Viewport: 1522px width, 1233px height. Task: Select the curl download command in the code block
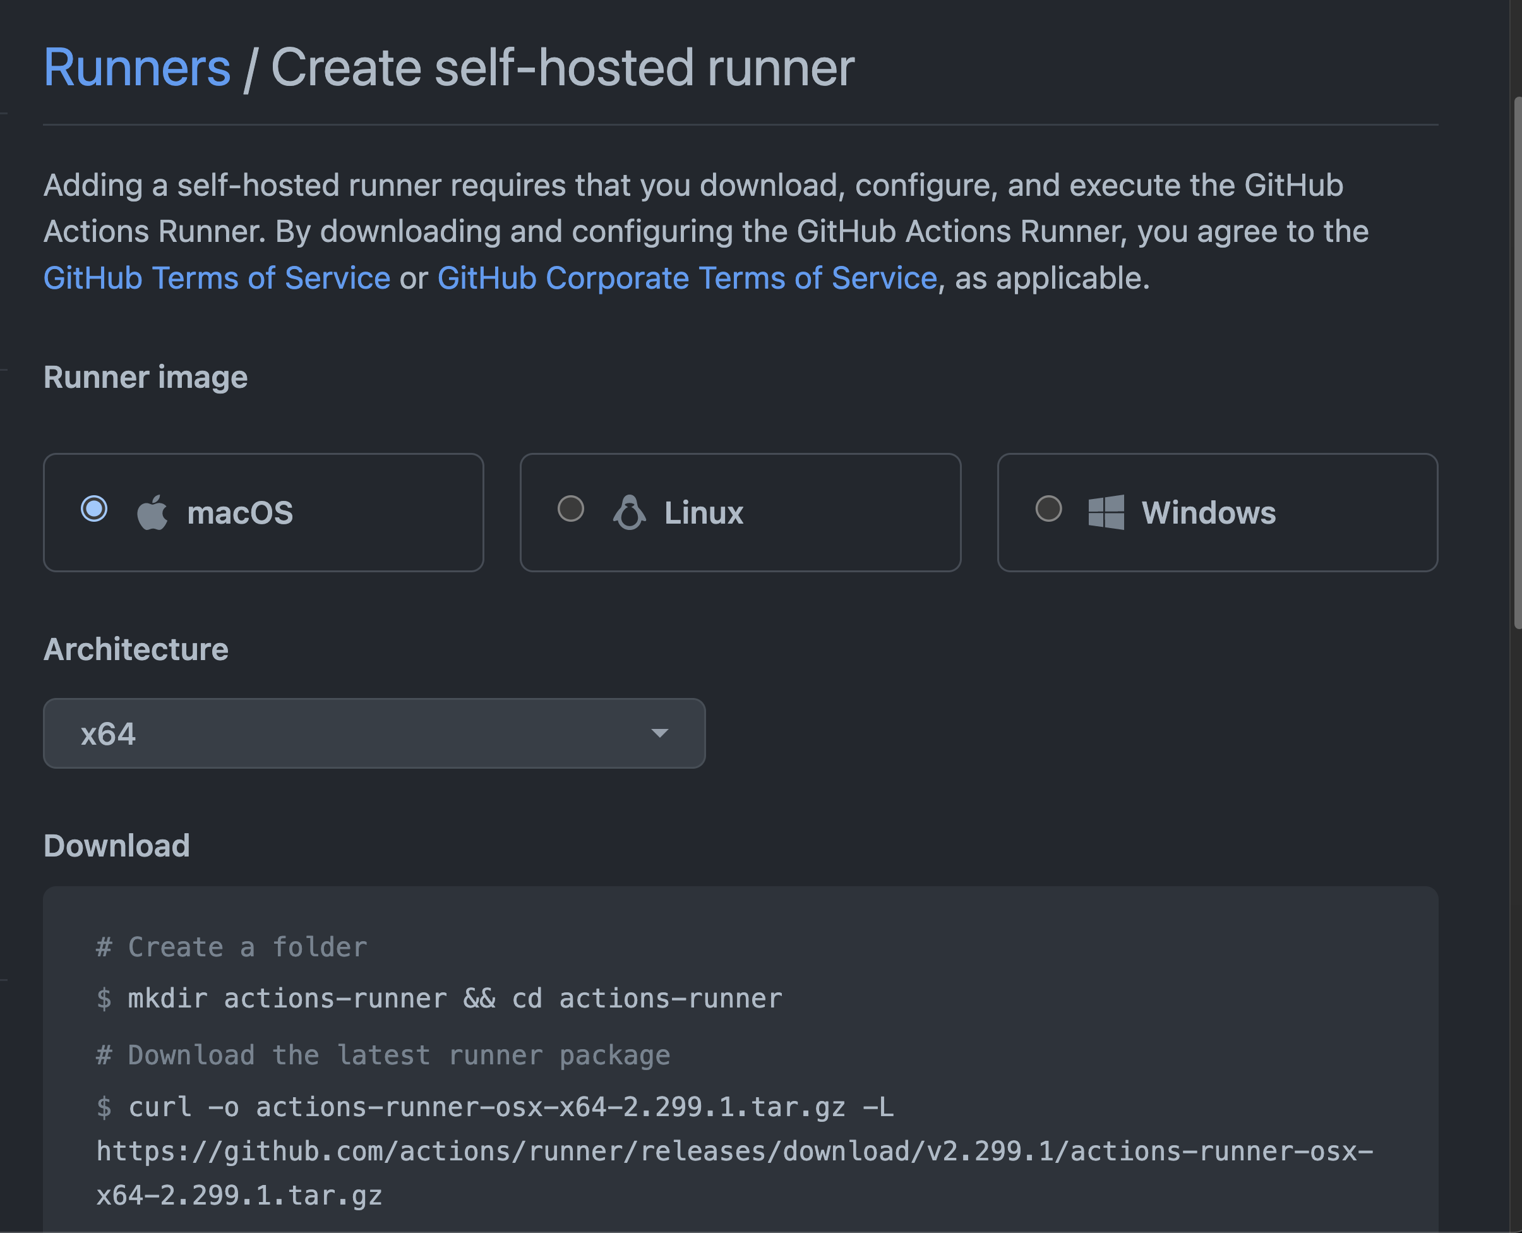pyautogui.click(x=495, y=1107)
